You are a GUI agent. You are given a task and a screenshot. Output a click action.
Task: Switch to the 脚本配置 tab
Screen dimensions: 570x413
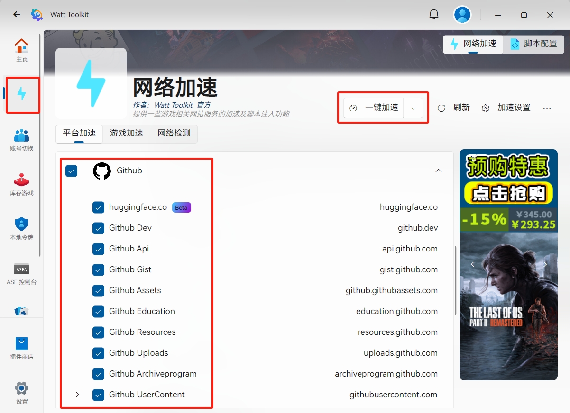[534, 44]
